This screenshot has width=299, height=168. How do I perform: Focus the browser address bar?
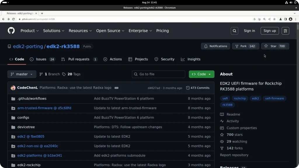(x=133, y=19)
